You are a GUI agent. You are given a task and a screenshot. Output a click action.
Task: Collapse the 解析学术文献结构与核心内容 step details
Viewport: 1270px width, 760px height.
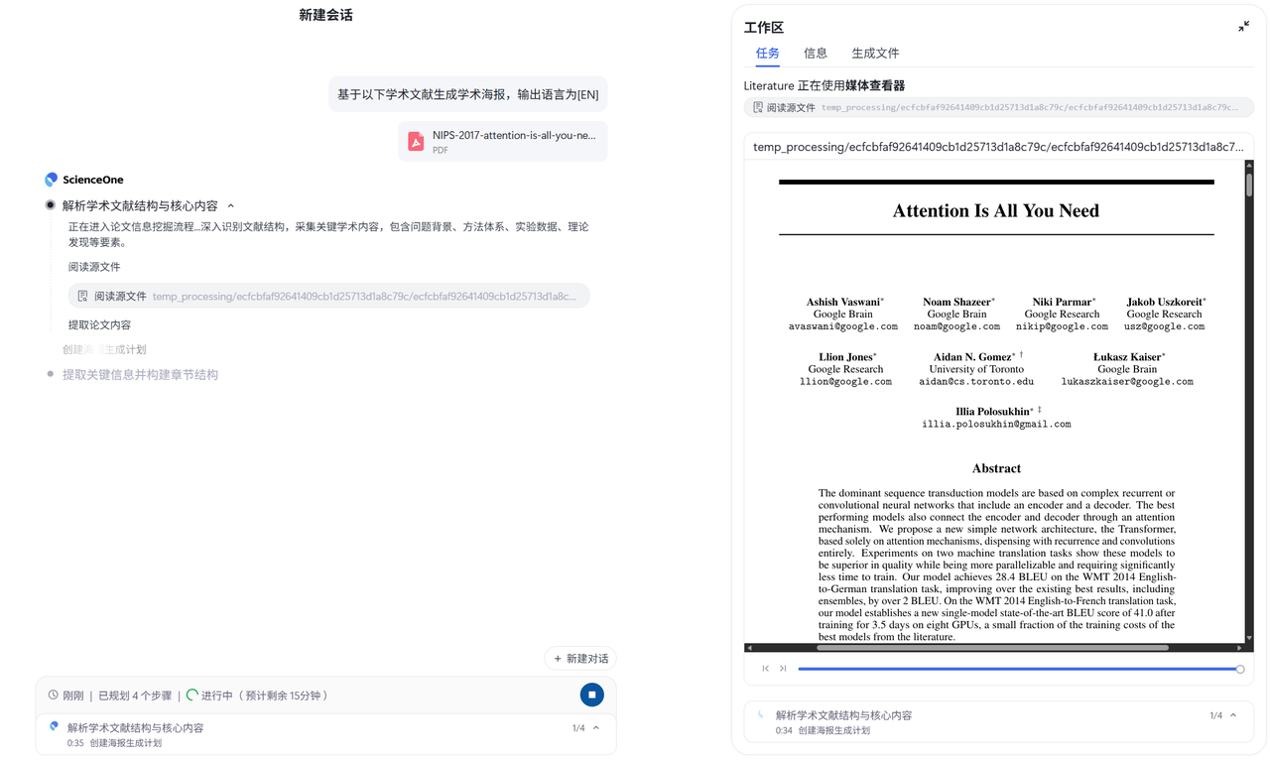[230, 205]
